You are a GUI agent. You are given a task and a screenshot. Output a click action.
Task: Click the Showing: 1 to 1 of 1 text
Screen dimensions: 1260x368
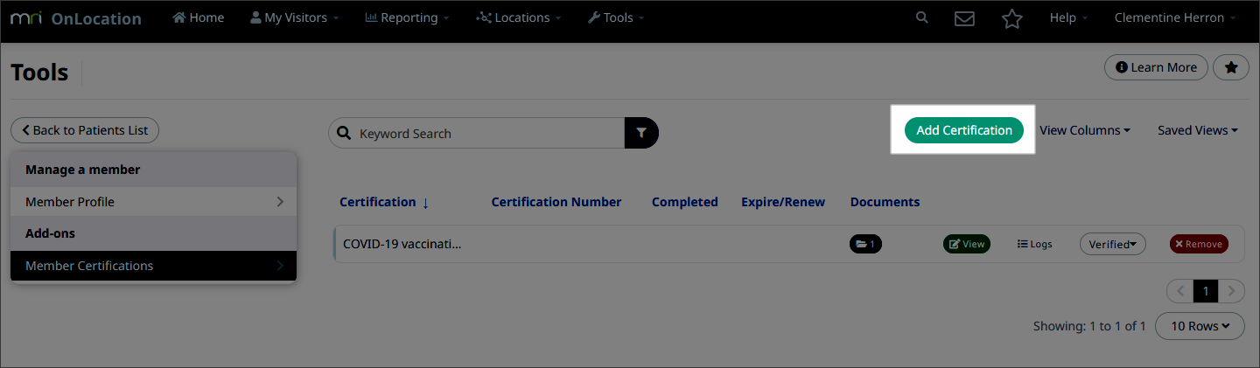pos(1089,326)
